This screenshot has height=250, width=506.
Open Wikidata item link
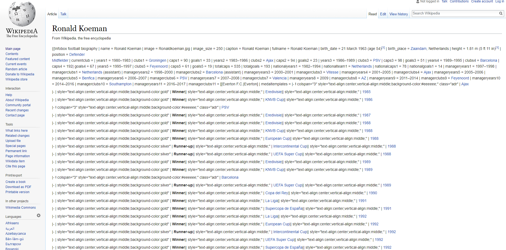click(x=15, y=161)
